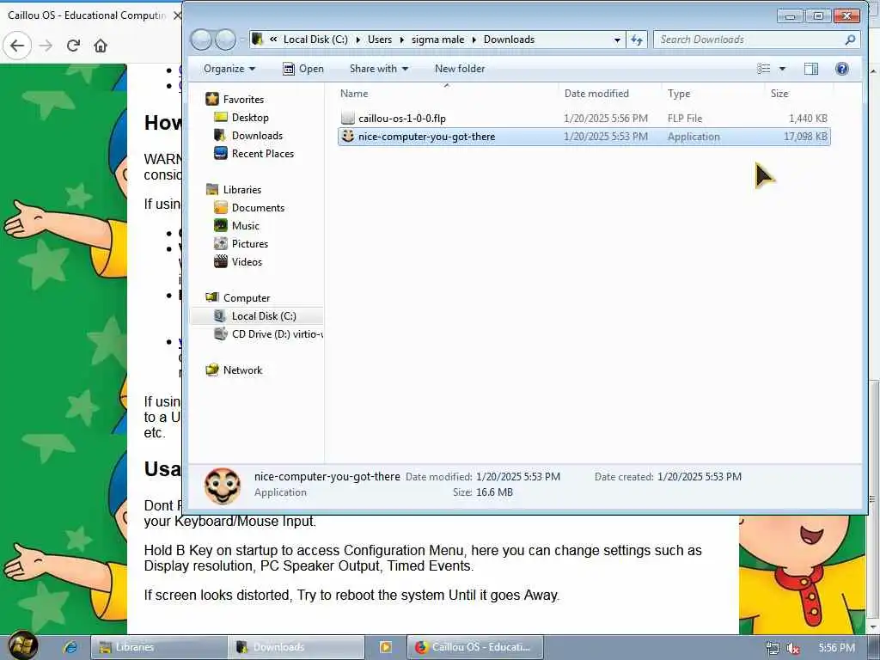Switch to Caillou OS Firefox taskbar window
This screenshot has height=660, width=880.
(x=475, y=647)
